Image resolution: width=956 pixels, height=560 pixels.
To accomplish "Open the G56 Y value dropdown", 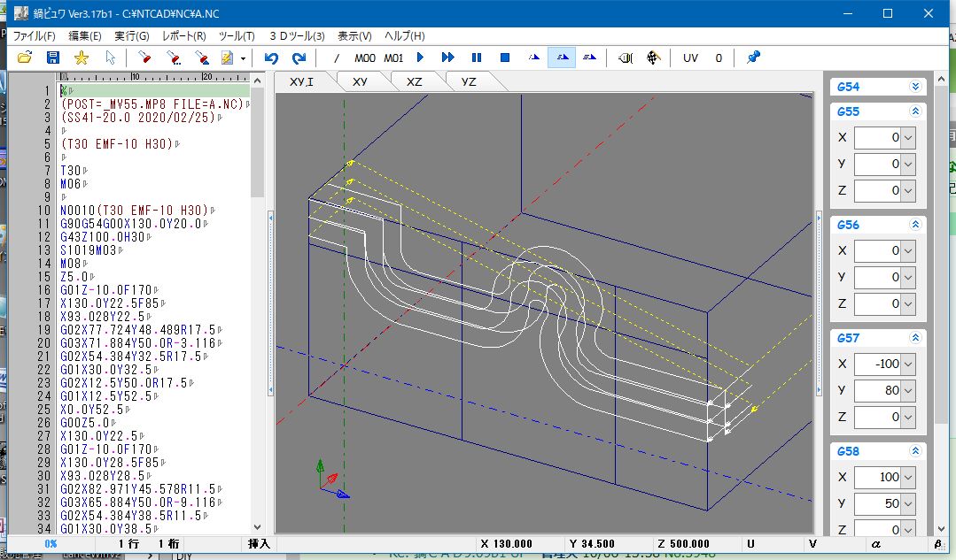I will (x=908, y=277).
